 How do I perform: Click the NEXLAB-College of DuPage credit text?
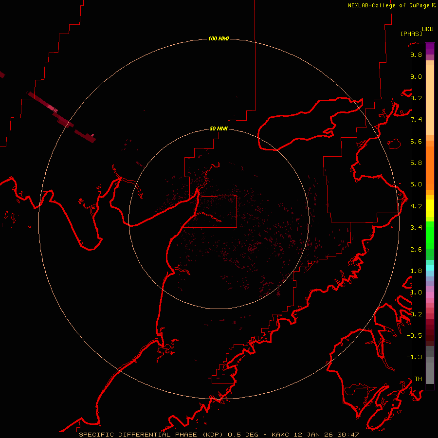(388, 5)
